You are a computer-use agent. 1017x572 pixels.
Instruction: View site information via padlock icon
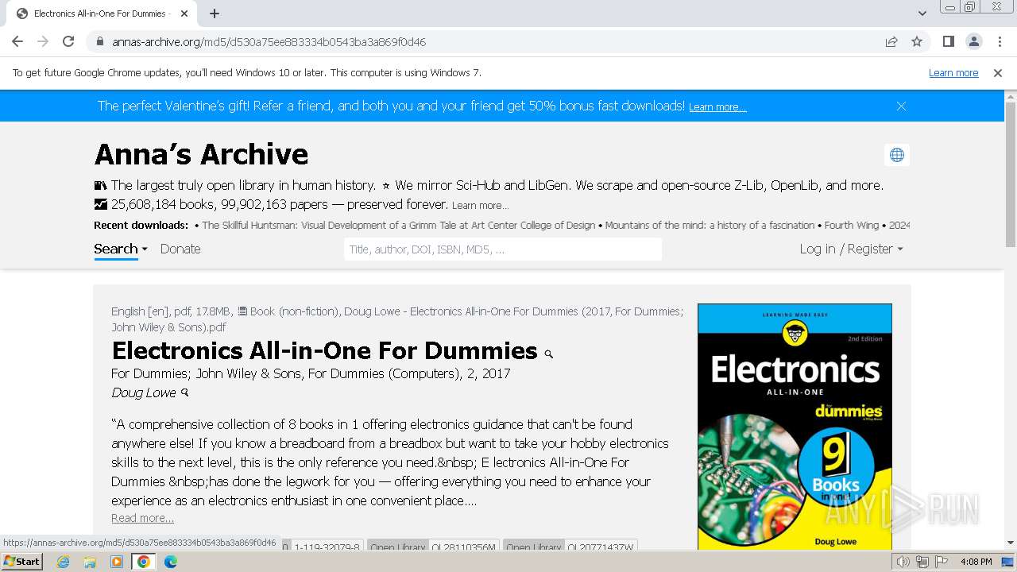99,42
